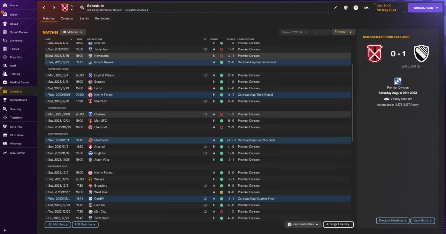Click the search magnifier icon

point(82,8)
